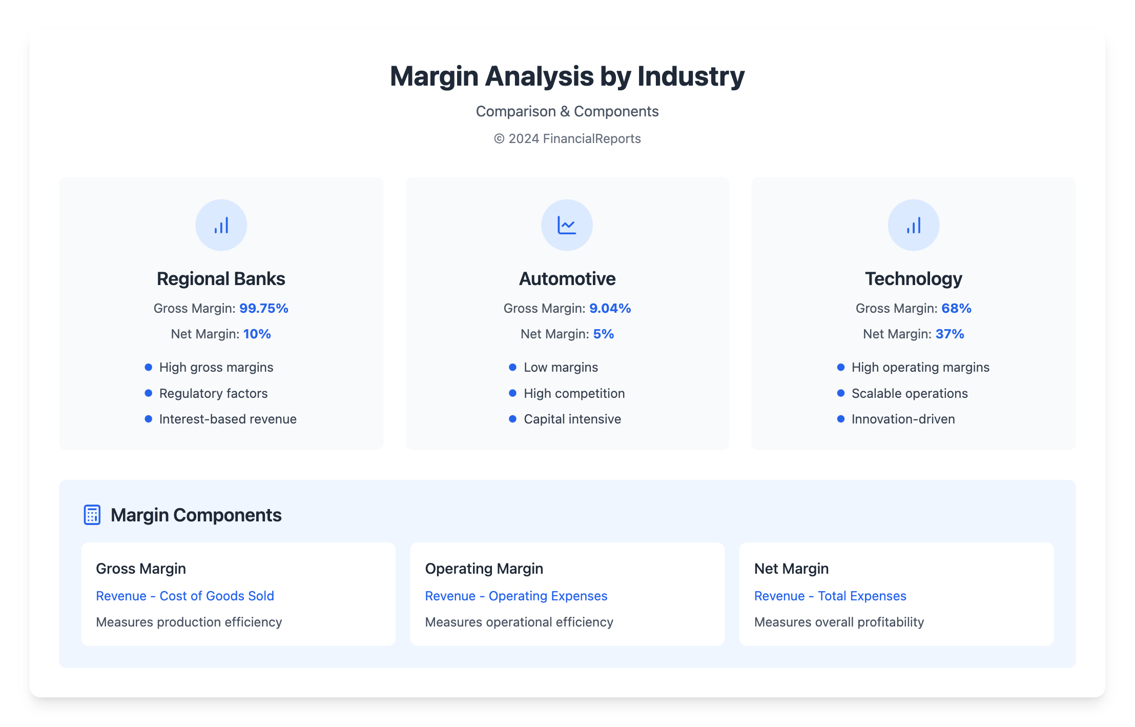Select the Regional Banks card heading
This screenshot has width=1135, height=727.
221,279
